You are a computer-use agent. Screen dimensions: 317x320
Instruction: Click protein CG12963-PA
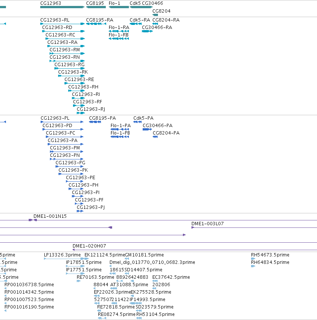click(66, 144)
